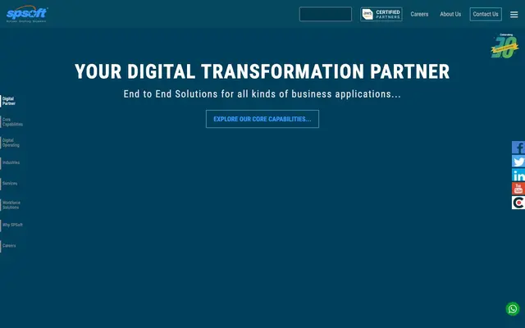Click the 10 years celebration badge
The image size is (525, 328).
[504, 46]
